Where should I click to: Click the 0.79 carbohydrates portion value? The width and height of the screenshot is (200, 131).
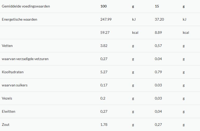pyautogui.click(x=158, y=72)
